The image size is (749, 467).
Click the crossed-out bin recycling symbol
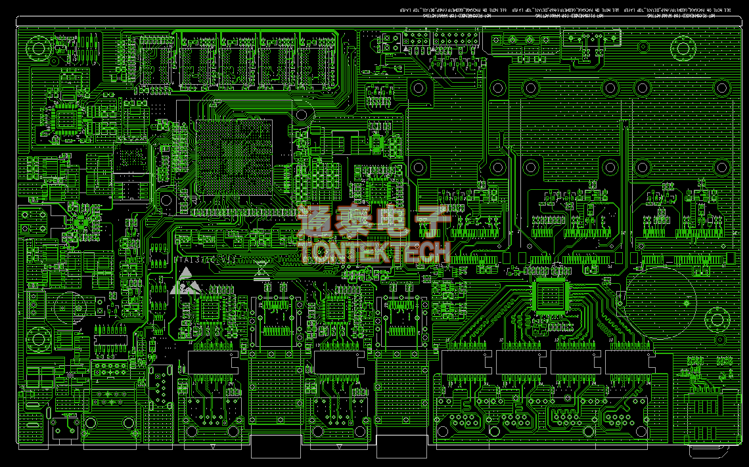tap(261, 270)
